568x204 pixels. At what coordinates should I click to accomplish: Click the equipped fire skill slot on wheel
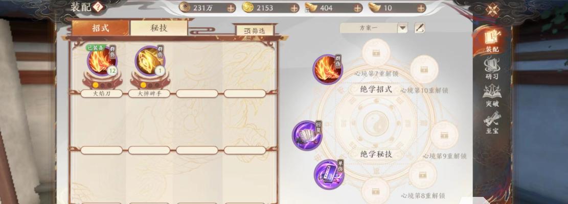328,69
